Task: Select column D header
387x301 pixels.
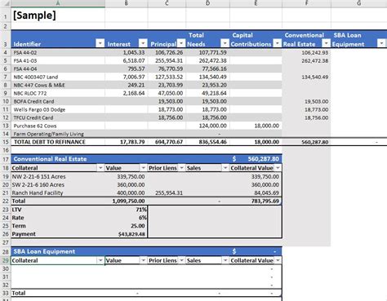Action: click(x=207, y=3)
